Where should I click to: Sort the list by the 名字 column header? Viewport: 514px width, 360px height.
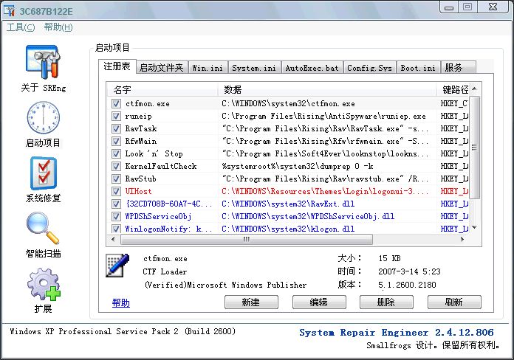tap(162, 89)
